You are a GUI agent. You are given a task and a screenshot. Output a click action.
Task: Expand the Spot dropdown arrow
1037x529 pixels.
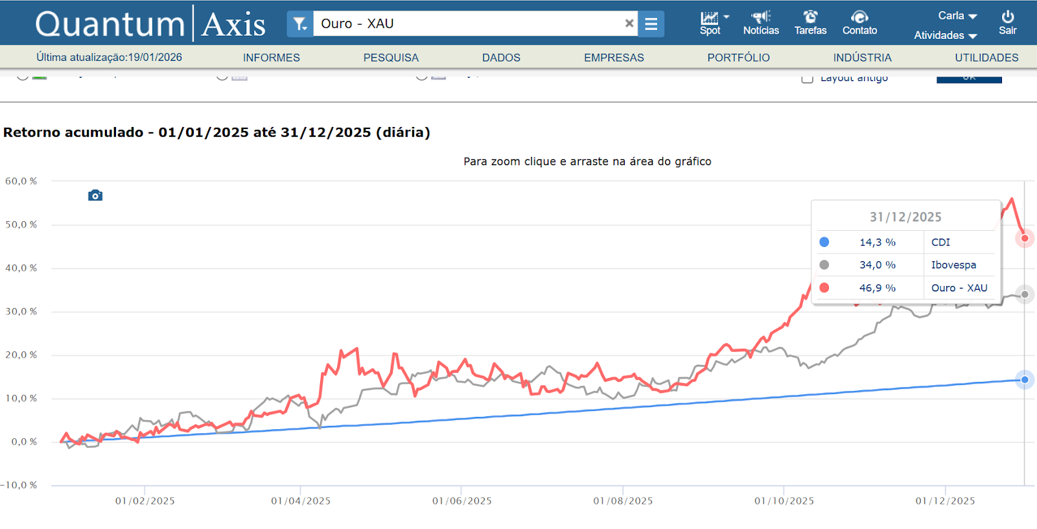[727, 17]
